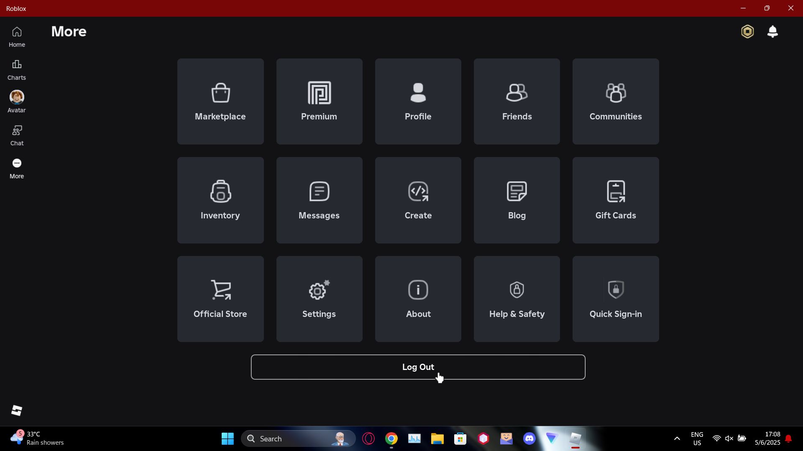Screen dimensions: 803x451
Task: Go to Charts in the sidebar
Action: click(17, 70)
